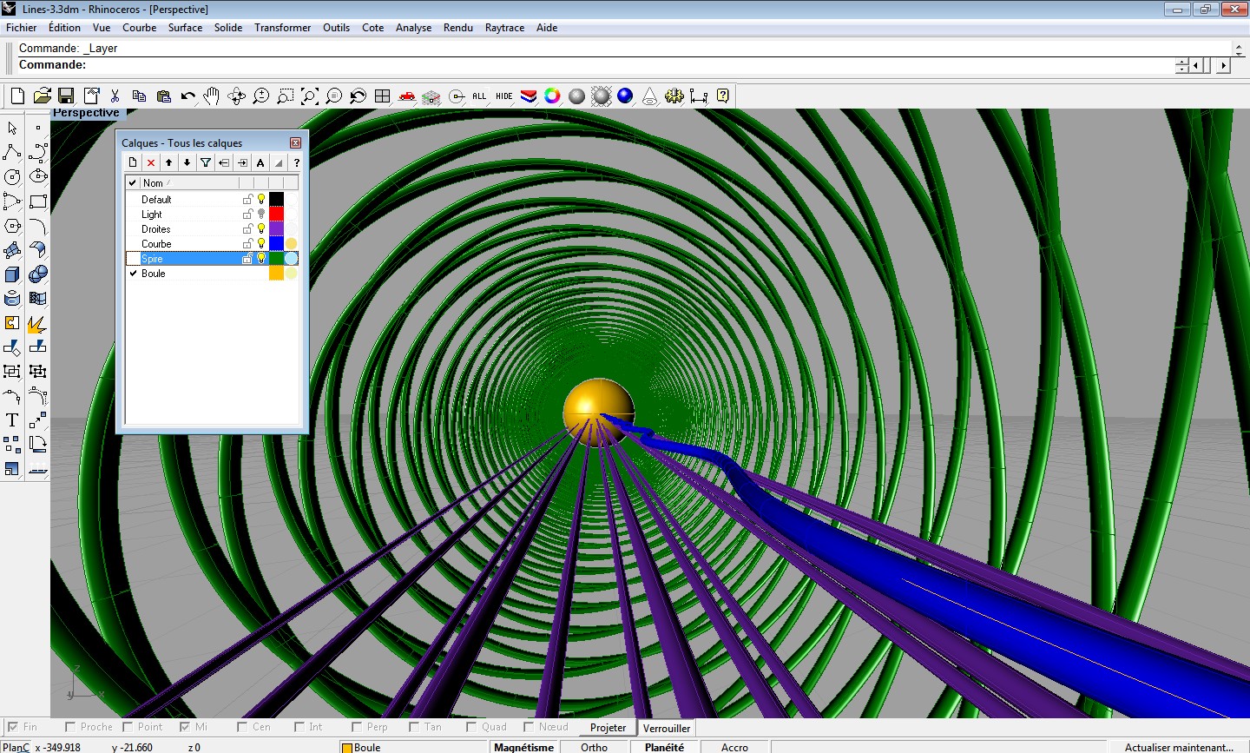The image size is (1250, 753).
Task: Select the Pan hand tool
Action: [x=212, y=96]
